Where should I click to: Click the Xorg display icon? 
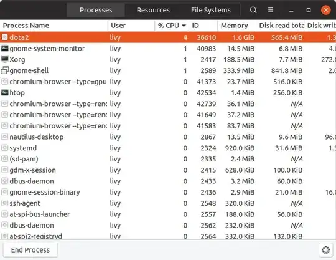pyautogui.click(x=5, y=59)
